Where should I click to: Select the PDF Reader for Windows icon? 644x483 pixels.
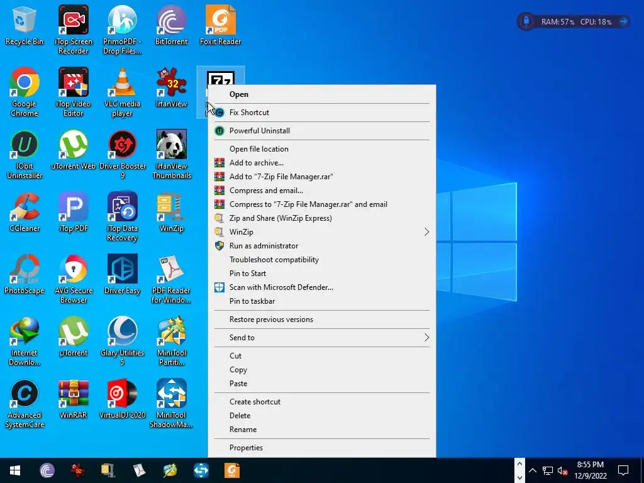pyautogui.click(x=171, y=279)
